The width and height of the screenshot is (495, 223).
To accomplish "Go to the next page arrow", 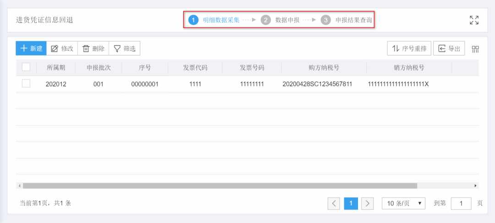I will [368, 203].
